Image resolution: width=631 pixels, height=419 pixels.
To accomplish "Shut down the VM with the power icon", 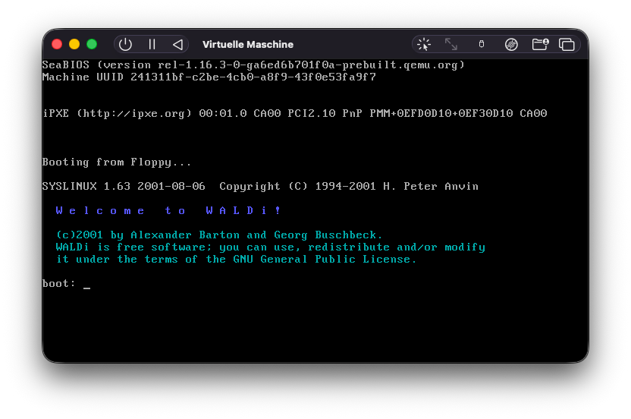I will pos(126,44).
